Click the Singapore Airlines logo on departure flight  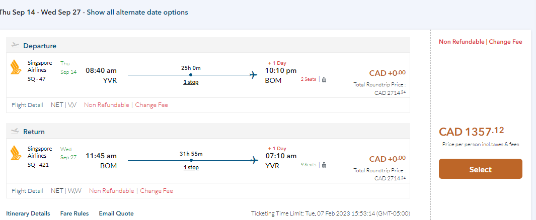[15, 67]
